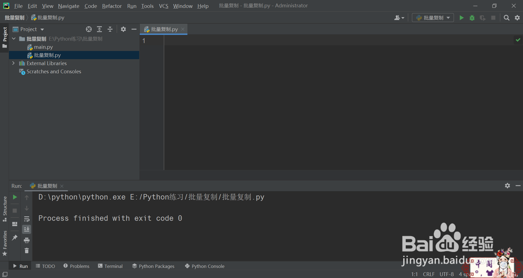Click the 1:1 cursor position indicator

[414, 274]
